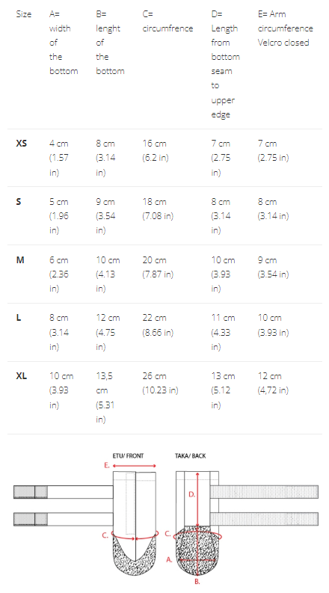The height and width of the screenshot is (593, 329).
Task: Click the red 'A.' width marker
Action: [x=169, y=559]
